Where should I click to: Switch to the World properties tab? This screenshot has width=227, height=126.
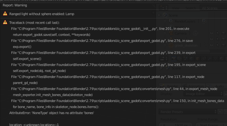click(x=192, y=59)
